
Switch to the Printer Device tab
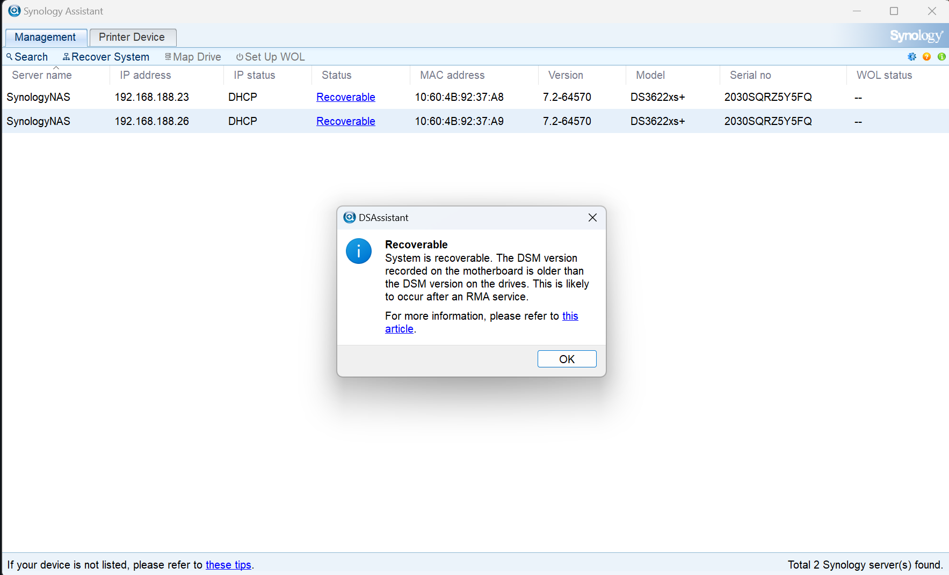[x=132, y=37]
